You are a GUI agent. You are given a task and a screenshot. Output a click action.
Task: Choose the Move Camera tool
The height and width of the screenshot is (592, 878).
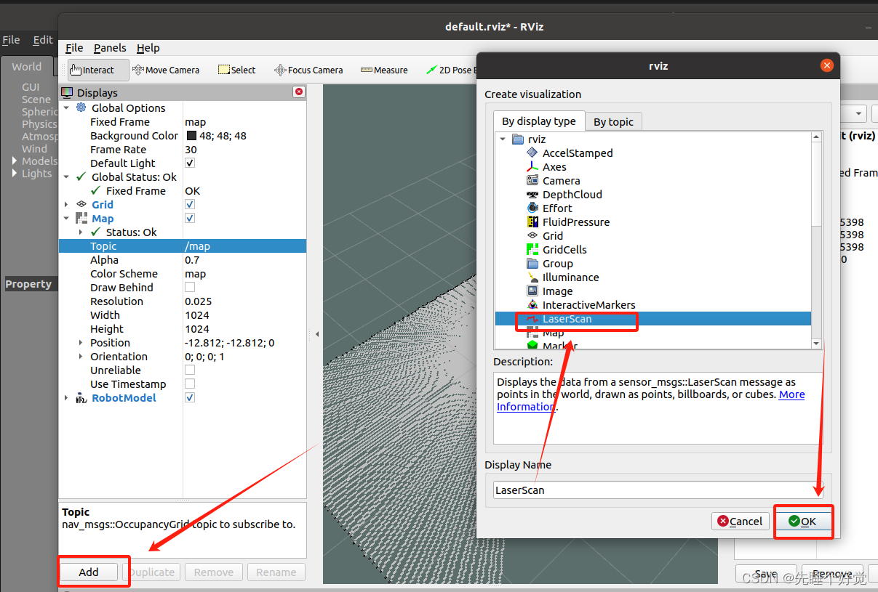tap(166, 70)
